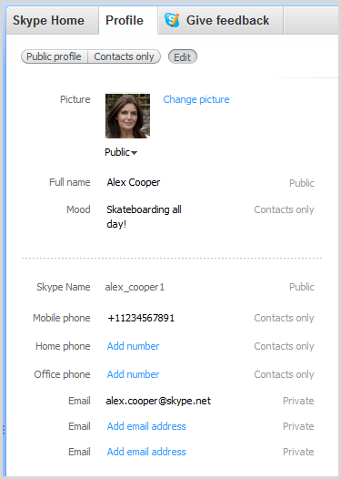
Task: Click the Skype feedback icon
Action: tap(172, 20)
